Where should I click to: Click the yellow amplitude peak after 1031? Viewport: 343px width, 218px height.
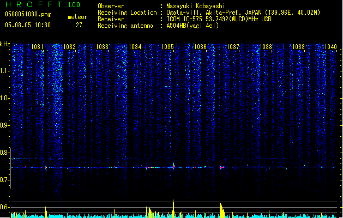pyautogui.click(x=46, y=212)
